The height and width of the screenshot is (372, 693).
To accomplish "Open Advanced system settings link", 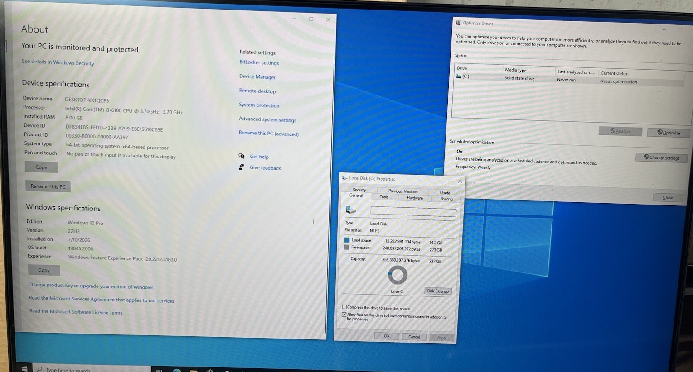I will (x=267, y=119).
